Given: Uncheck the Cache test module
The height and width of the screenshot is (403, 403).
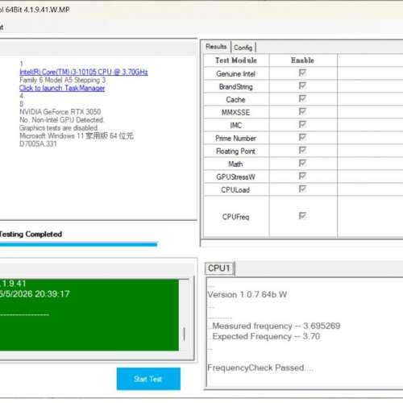Looking at the screenshot, I should point(302,98).
